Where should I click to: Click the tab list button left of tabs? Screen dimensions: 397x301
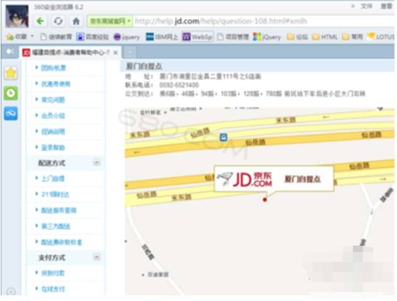[9, 52]
